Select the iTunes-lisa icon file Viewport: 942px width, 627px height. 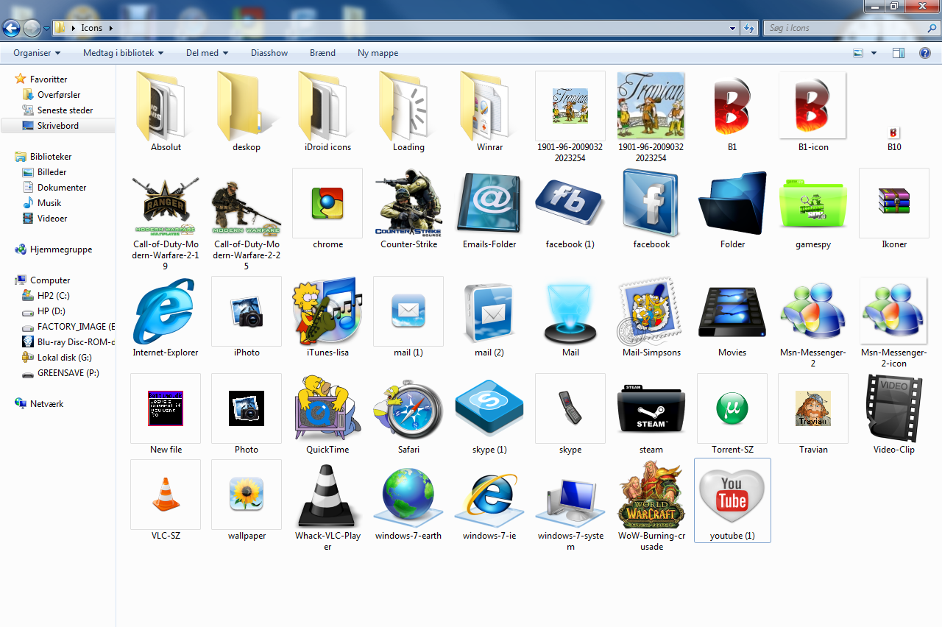click(327, 311)
